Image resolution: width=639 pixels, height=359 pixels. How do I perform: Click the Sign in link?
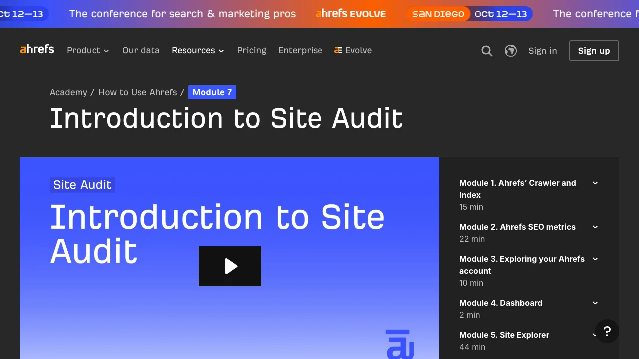pos(543,51)
